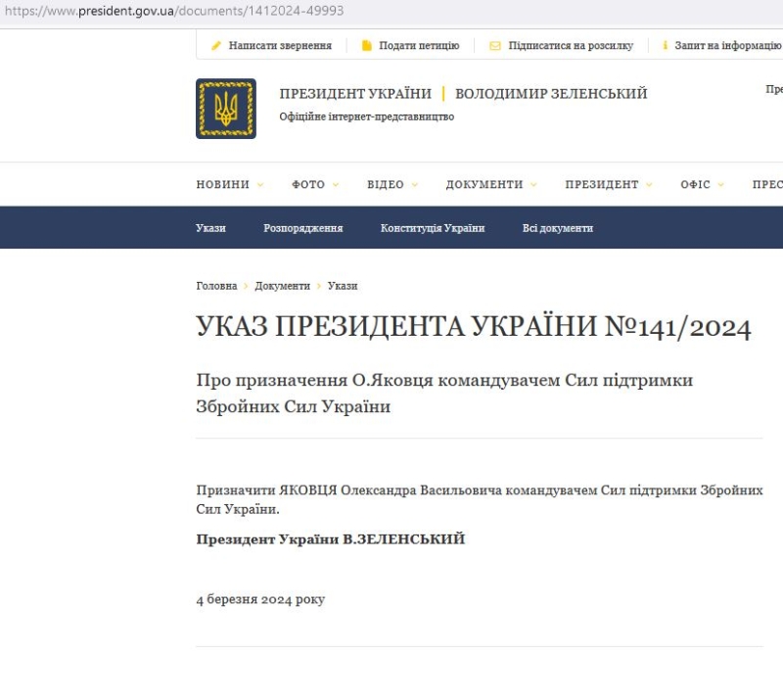Image resolution: width=783 pixels, height=698 pixels.
Task: Switch to the Розпорядження tab
Action: [303, 228]
